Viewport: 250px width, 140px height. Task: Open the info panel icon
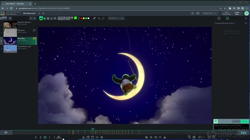click(219, 18)
